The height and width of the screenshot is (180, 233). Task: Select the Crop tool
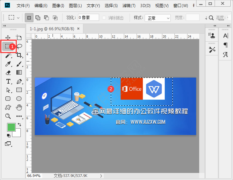(x=19, y=55)
